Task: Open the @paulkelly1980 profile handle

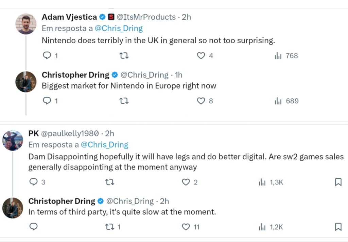Action: click(70, 133)
